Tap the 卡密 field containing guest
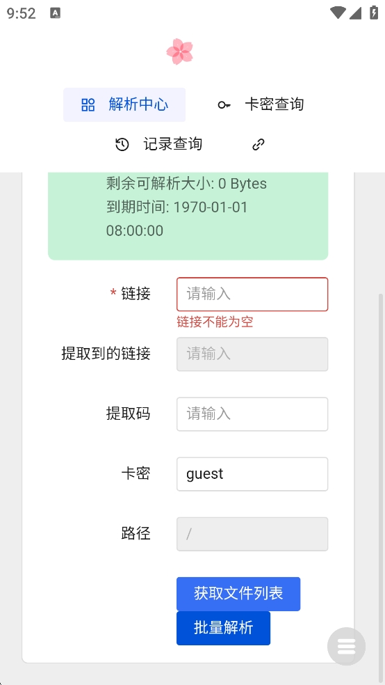385x685 pixels. (x=252, y=474)
